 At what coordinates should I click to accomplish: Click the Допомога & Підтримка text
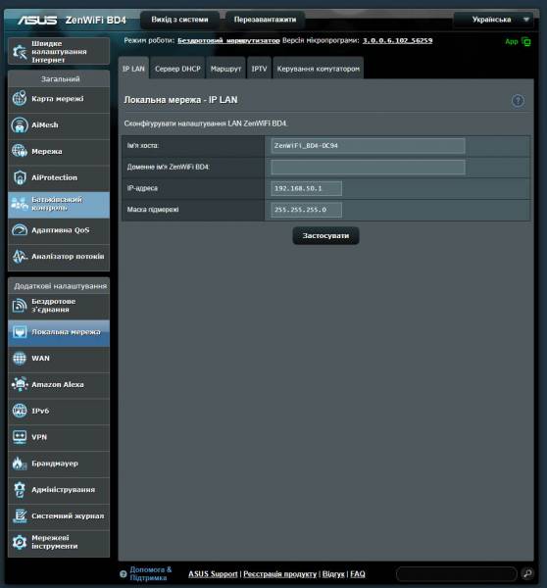pos(150,573)
